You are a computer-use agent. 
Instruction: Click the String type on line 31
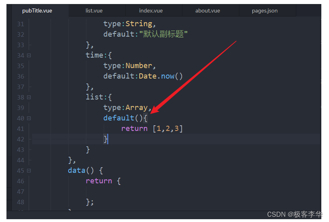tap(139, 24)
